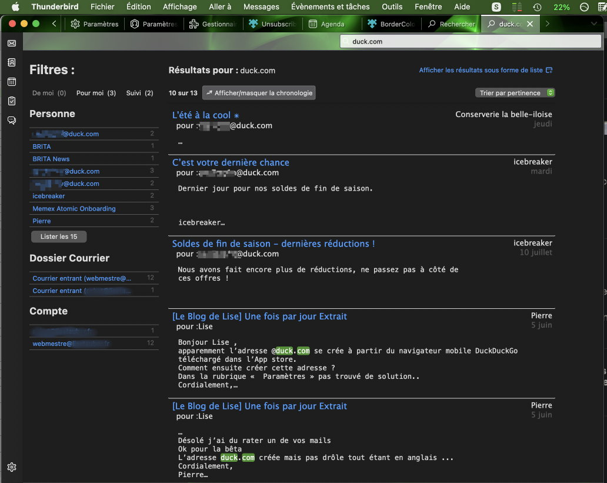Switch to the Agenda tab
The width and height of the screenshot is (607, 483).
[x=331, y=24]
